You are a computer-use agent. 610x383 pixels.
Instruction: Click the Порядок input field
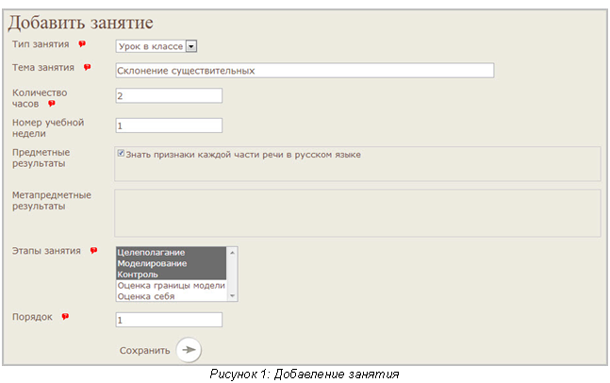[x=169, y=320]
